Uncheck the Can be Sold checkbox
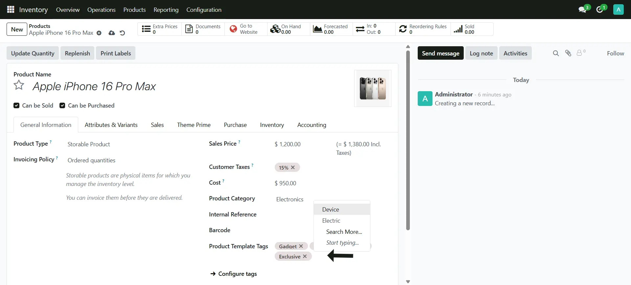This screenshot has width=631, height=285. click(x=16, y=106)
